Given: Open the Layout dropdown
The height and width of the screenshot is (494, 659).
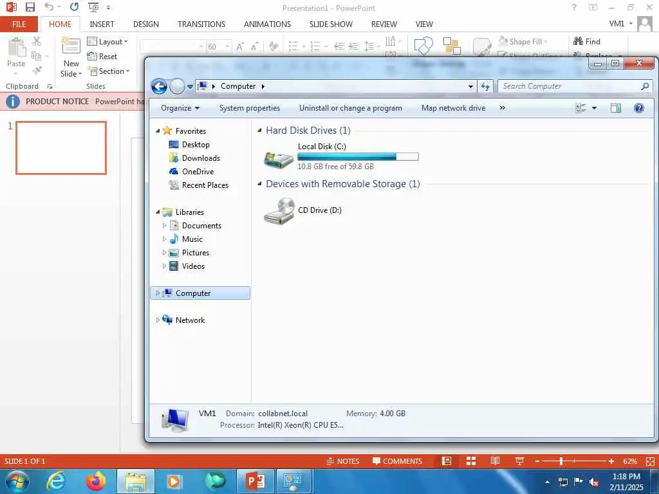Looking at the screenshot, I should (x=107, y=41).
